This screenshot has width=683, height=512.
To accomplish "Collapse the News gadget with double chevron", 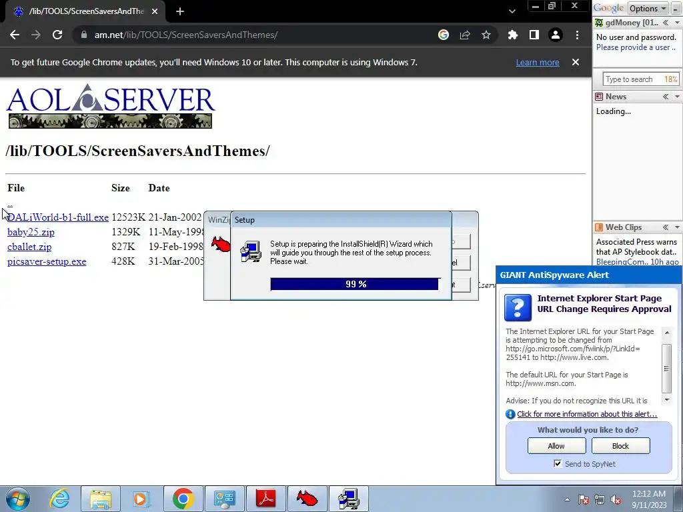I will pos(666,97).
